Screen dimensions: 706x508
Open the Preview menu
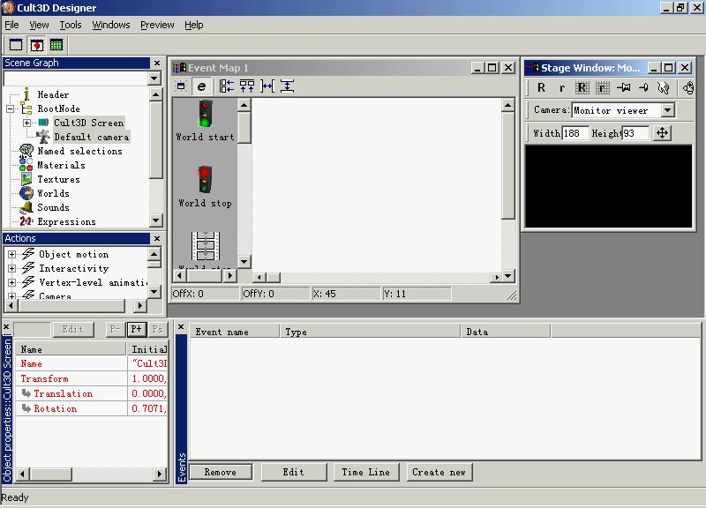(x=157, y=25)
